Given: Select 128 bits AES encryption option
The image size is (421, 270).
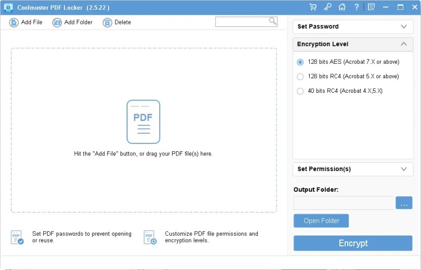Looking at the screenshot, I should pos(348,62).
